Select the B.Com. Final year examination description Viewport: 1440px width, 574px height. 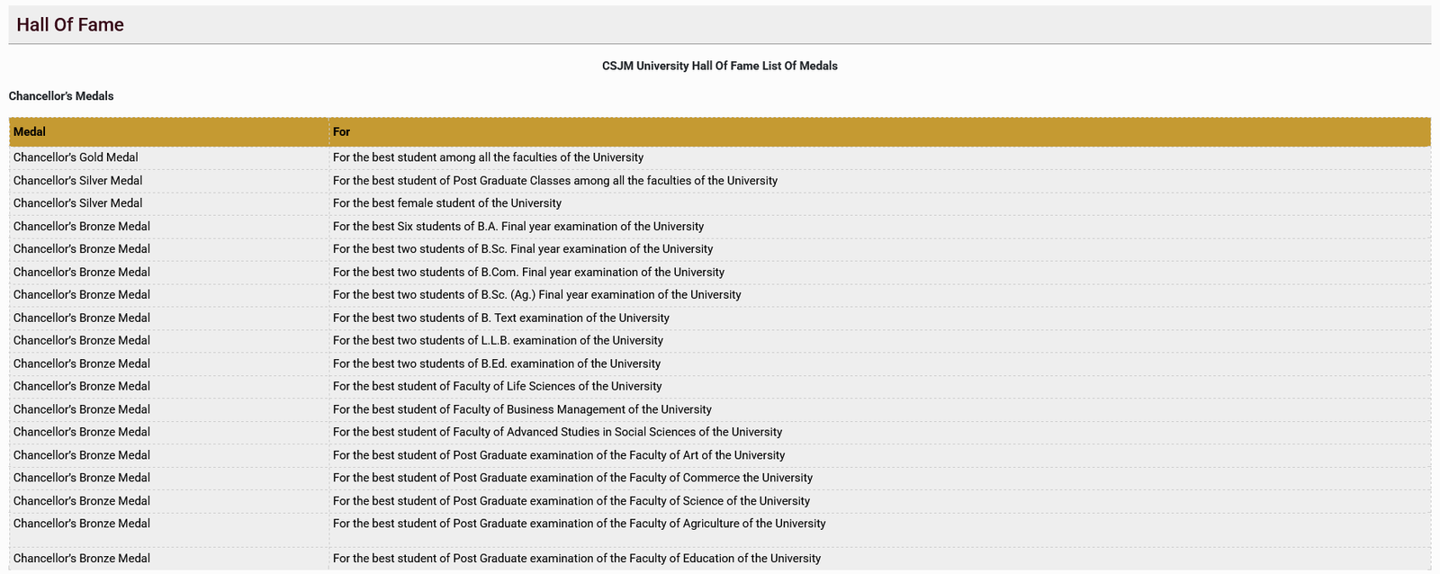pos(528,273)
